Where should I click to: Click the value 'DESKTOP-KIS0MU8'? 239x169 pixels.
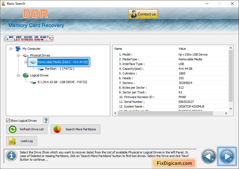[x=191, y=106]
